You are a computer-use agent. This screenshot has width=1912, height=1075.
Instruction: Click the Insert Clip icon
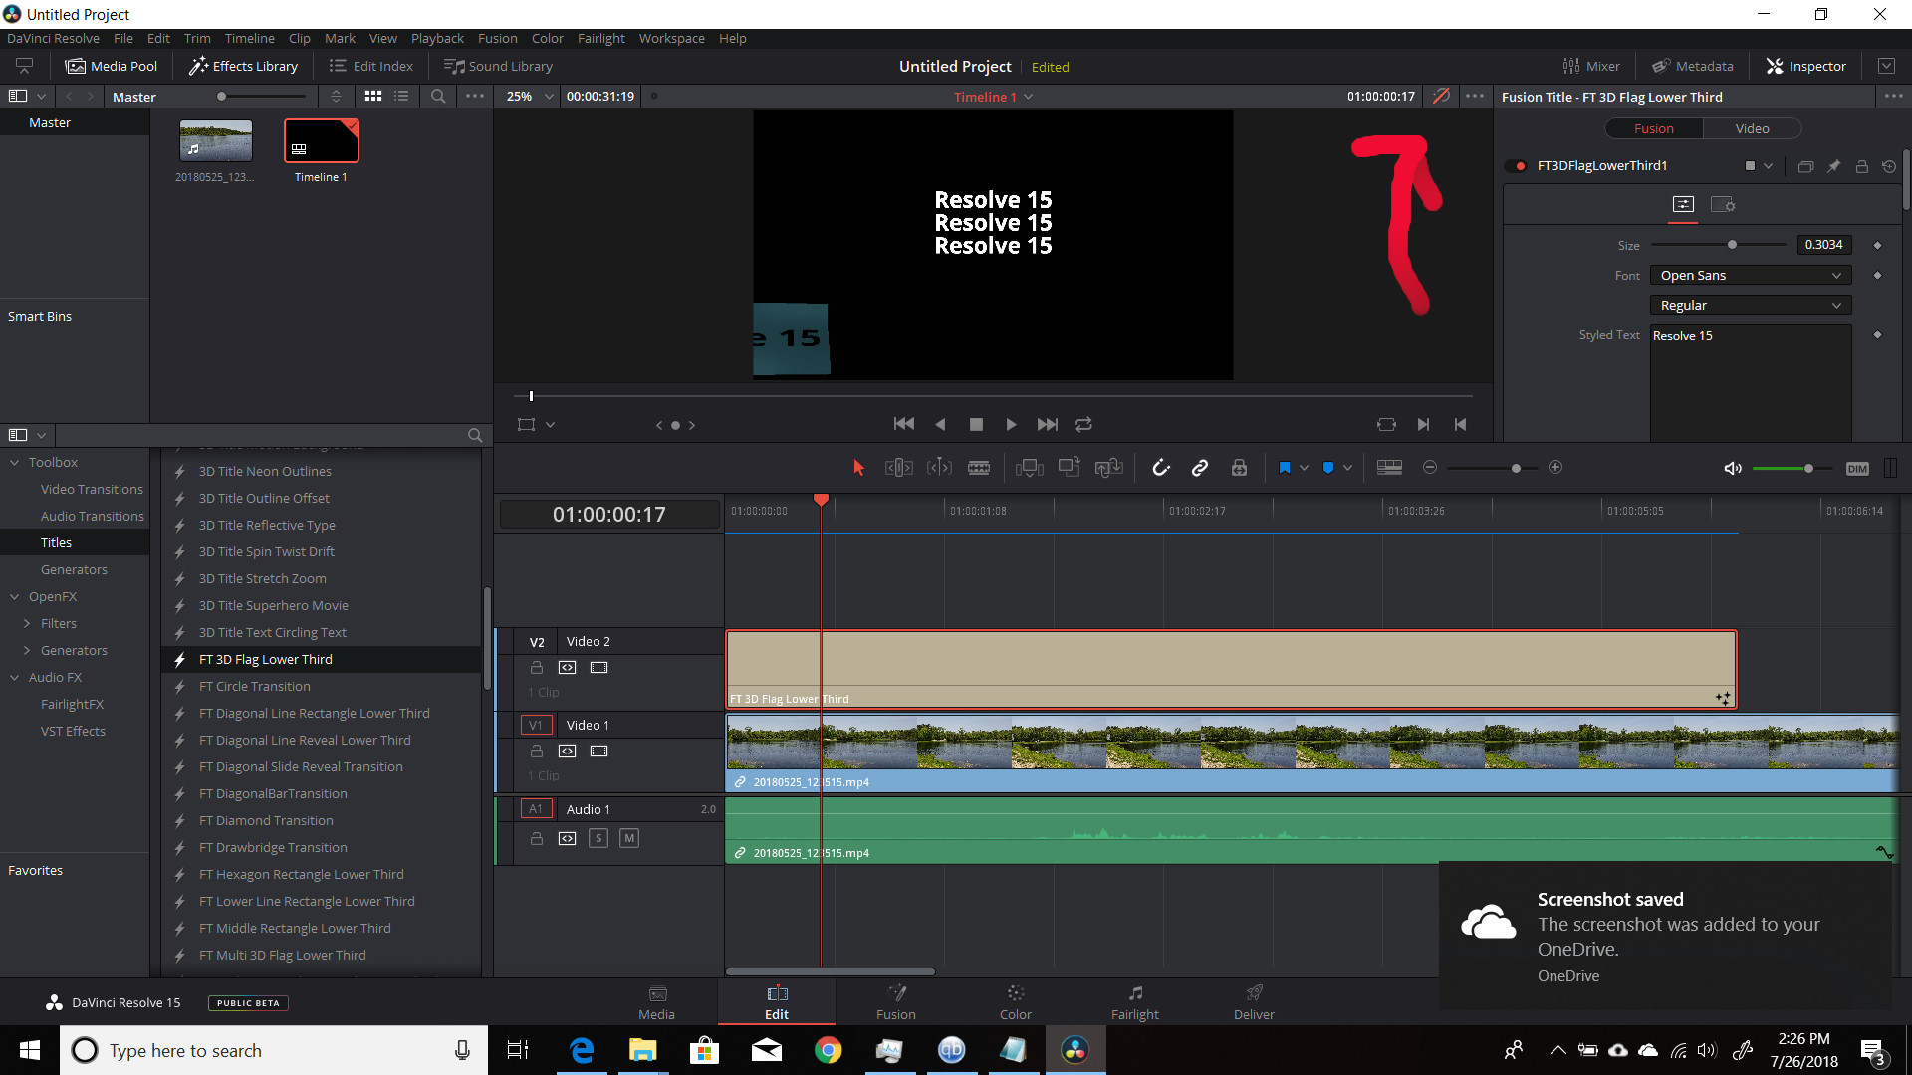(1029, 468)
